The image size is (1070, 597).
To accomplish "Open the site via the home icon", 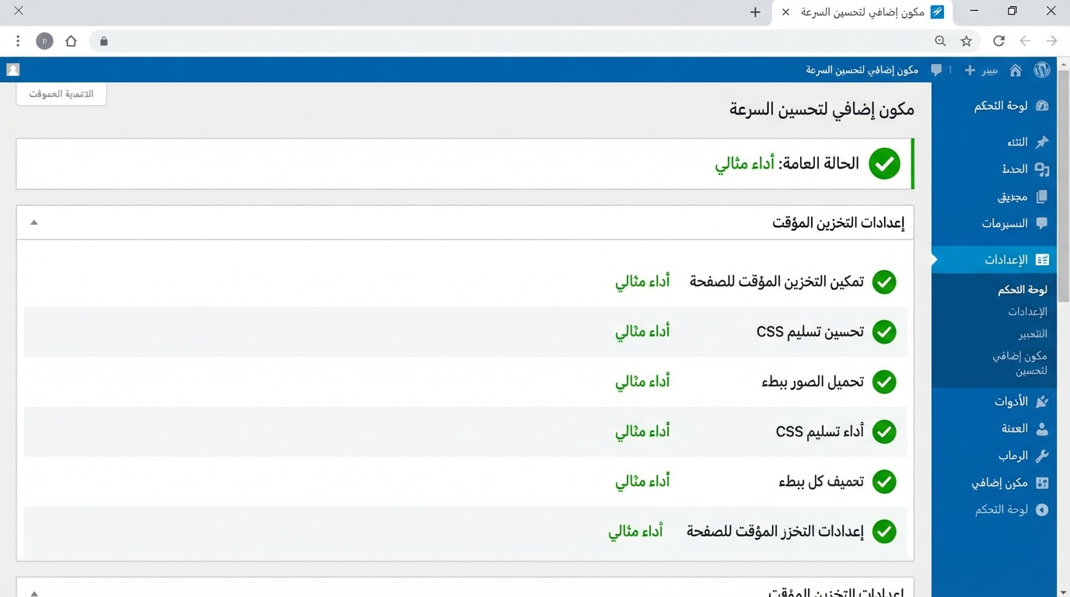I will [1015, 69].
